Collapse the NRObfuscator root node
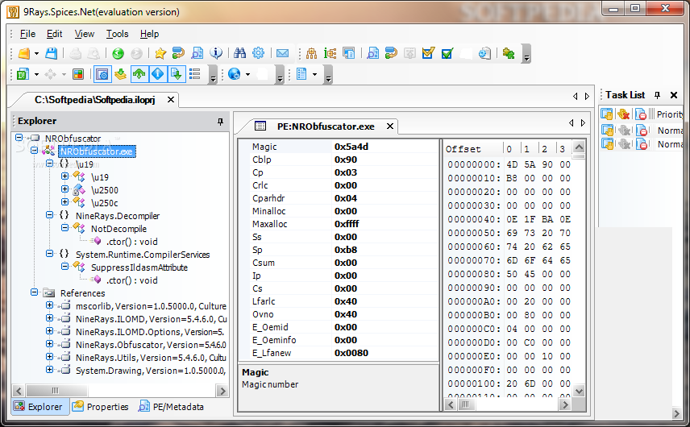The width and height of the screenshot is (690, 427). click(x=19, y=138)
